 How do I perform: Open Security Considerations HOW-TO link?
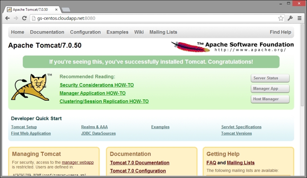tap(97, 85)
